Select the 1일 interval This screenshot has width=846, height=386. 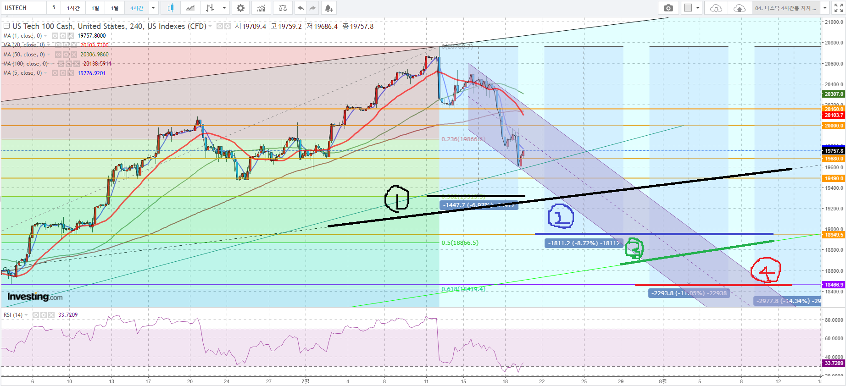click(x=95, y=8)
